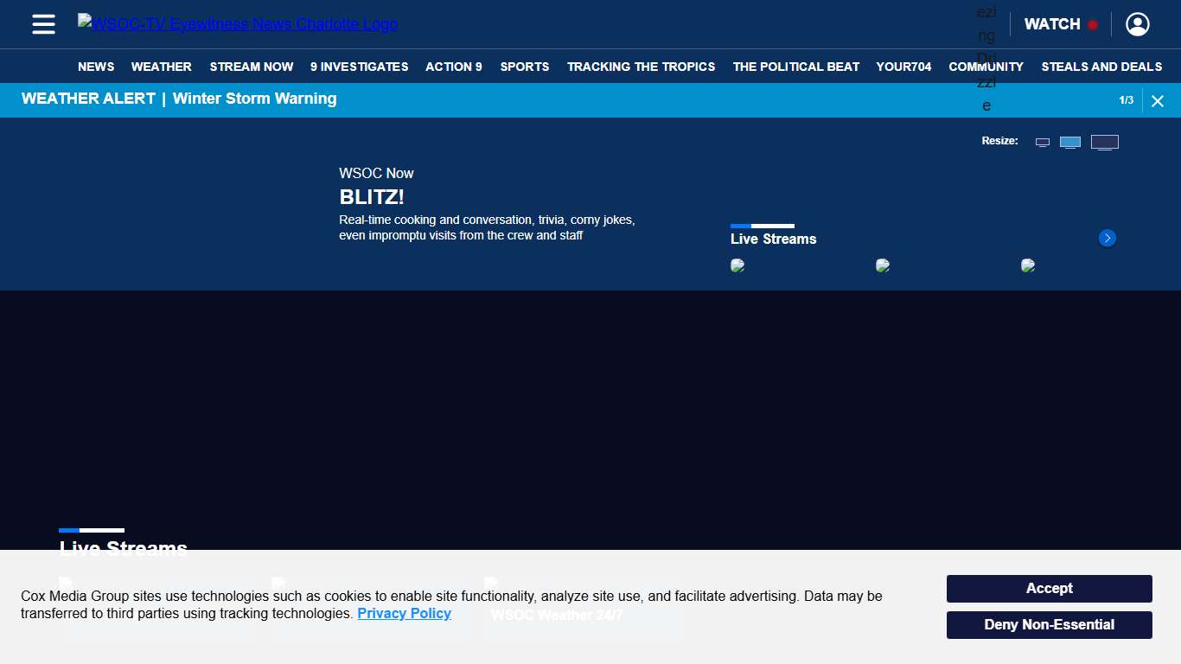
Task: Open 9 Investigates section
Action: [x=359, y=67]
